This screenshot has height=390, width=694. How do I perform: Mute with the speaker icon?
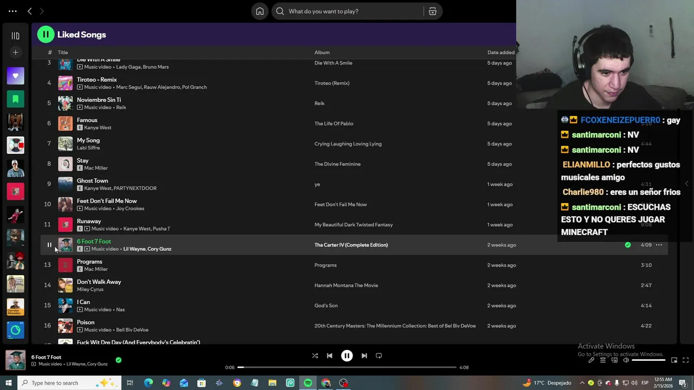(x=626, y=360)
